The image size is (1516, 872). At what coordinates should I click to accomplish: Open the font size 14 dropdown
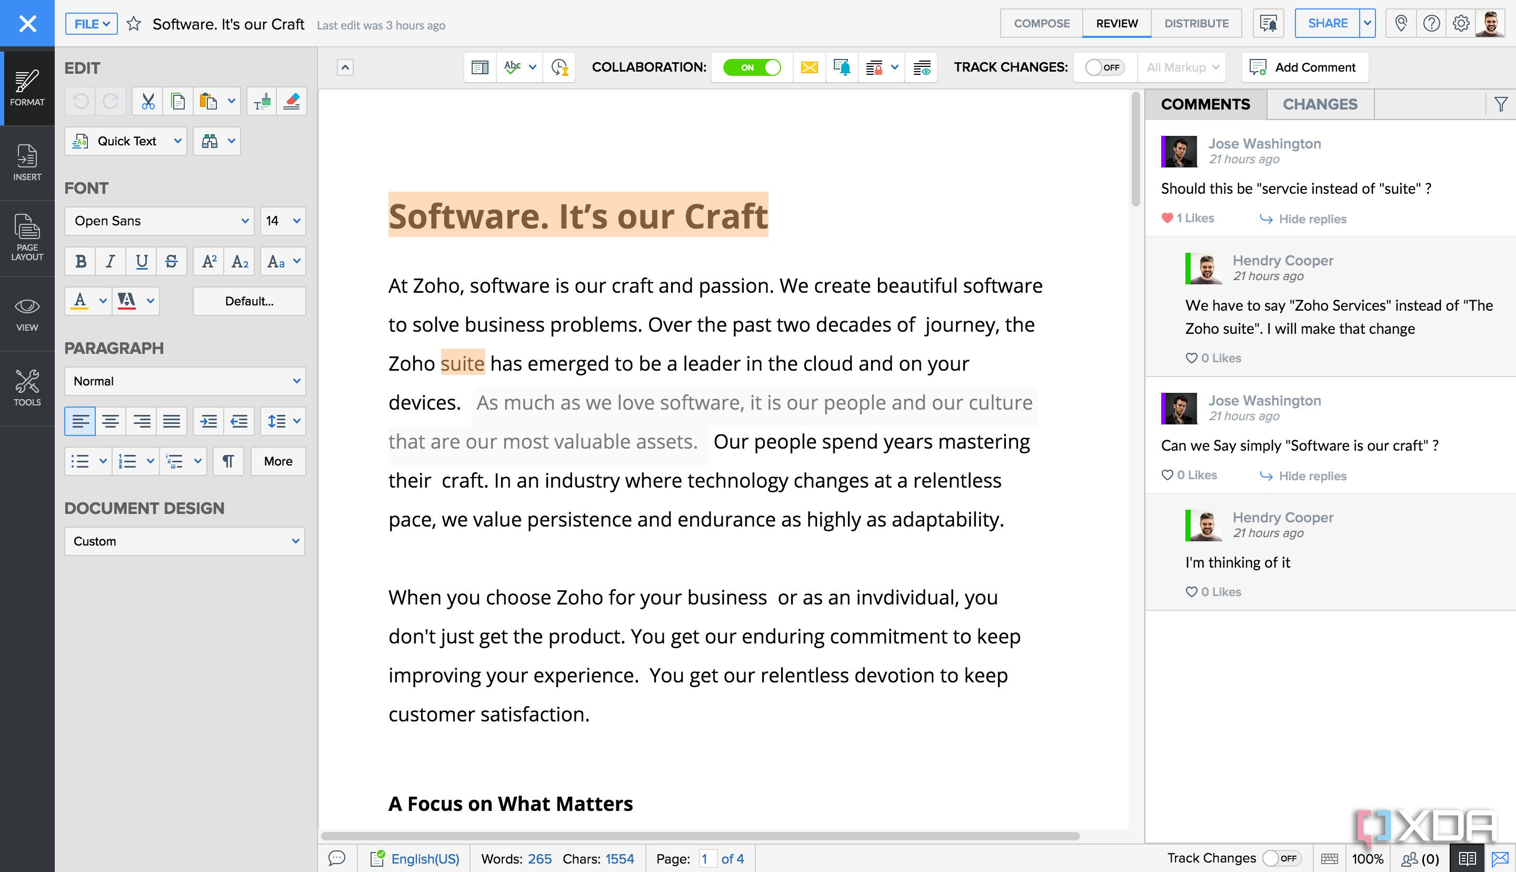pos(283,221)
